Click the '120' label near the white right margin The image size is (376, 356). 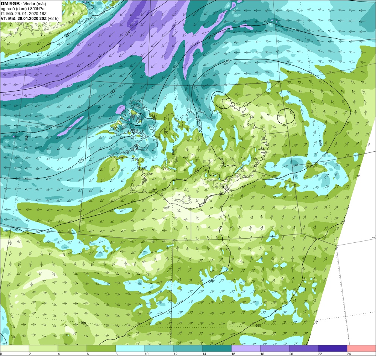point(343,221)
